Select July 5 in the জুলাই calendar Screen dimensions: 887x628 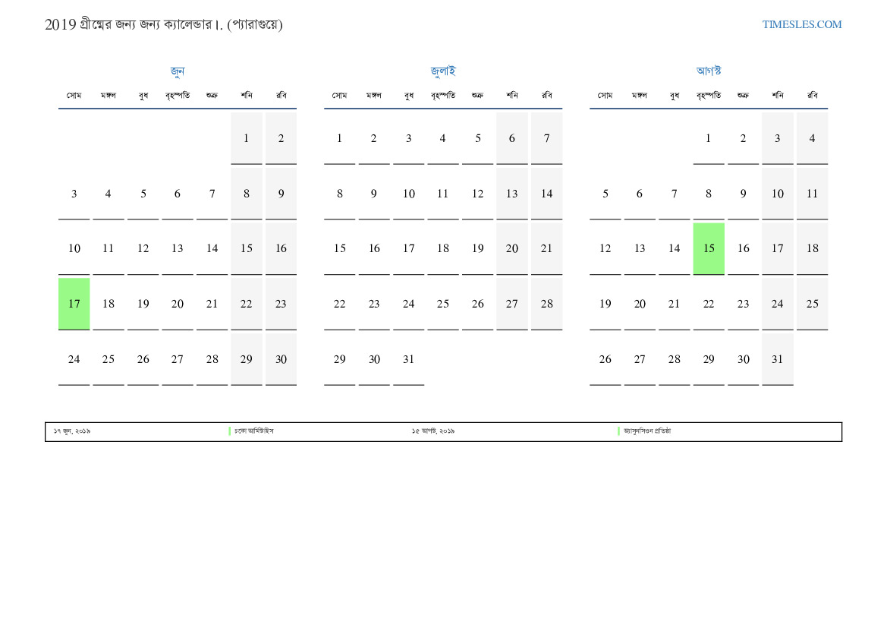tap(477, 138)
